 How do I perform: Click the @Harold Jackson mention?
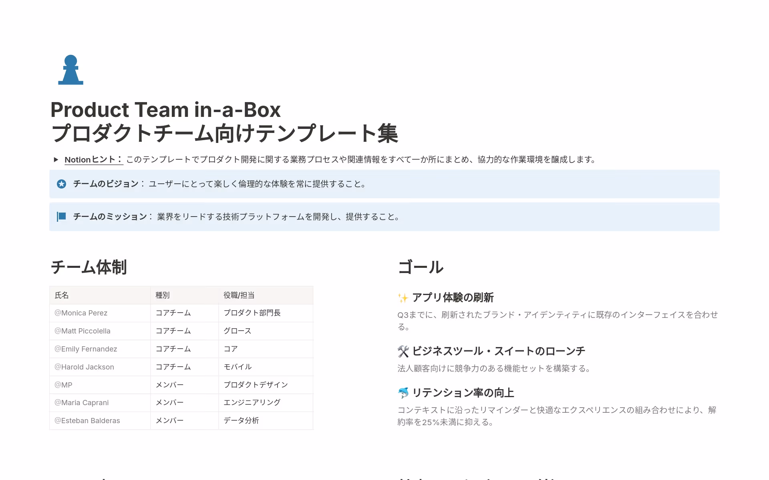(x=84, y=367)
